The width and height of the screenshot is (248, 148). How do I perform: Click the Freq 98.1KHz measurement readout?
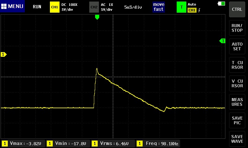tap(158, 143)
